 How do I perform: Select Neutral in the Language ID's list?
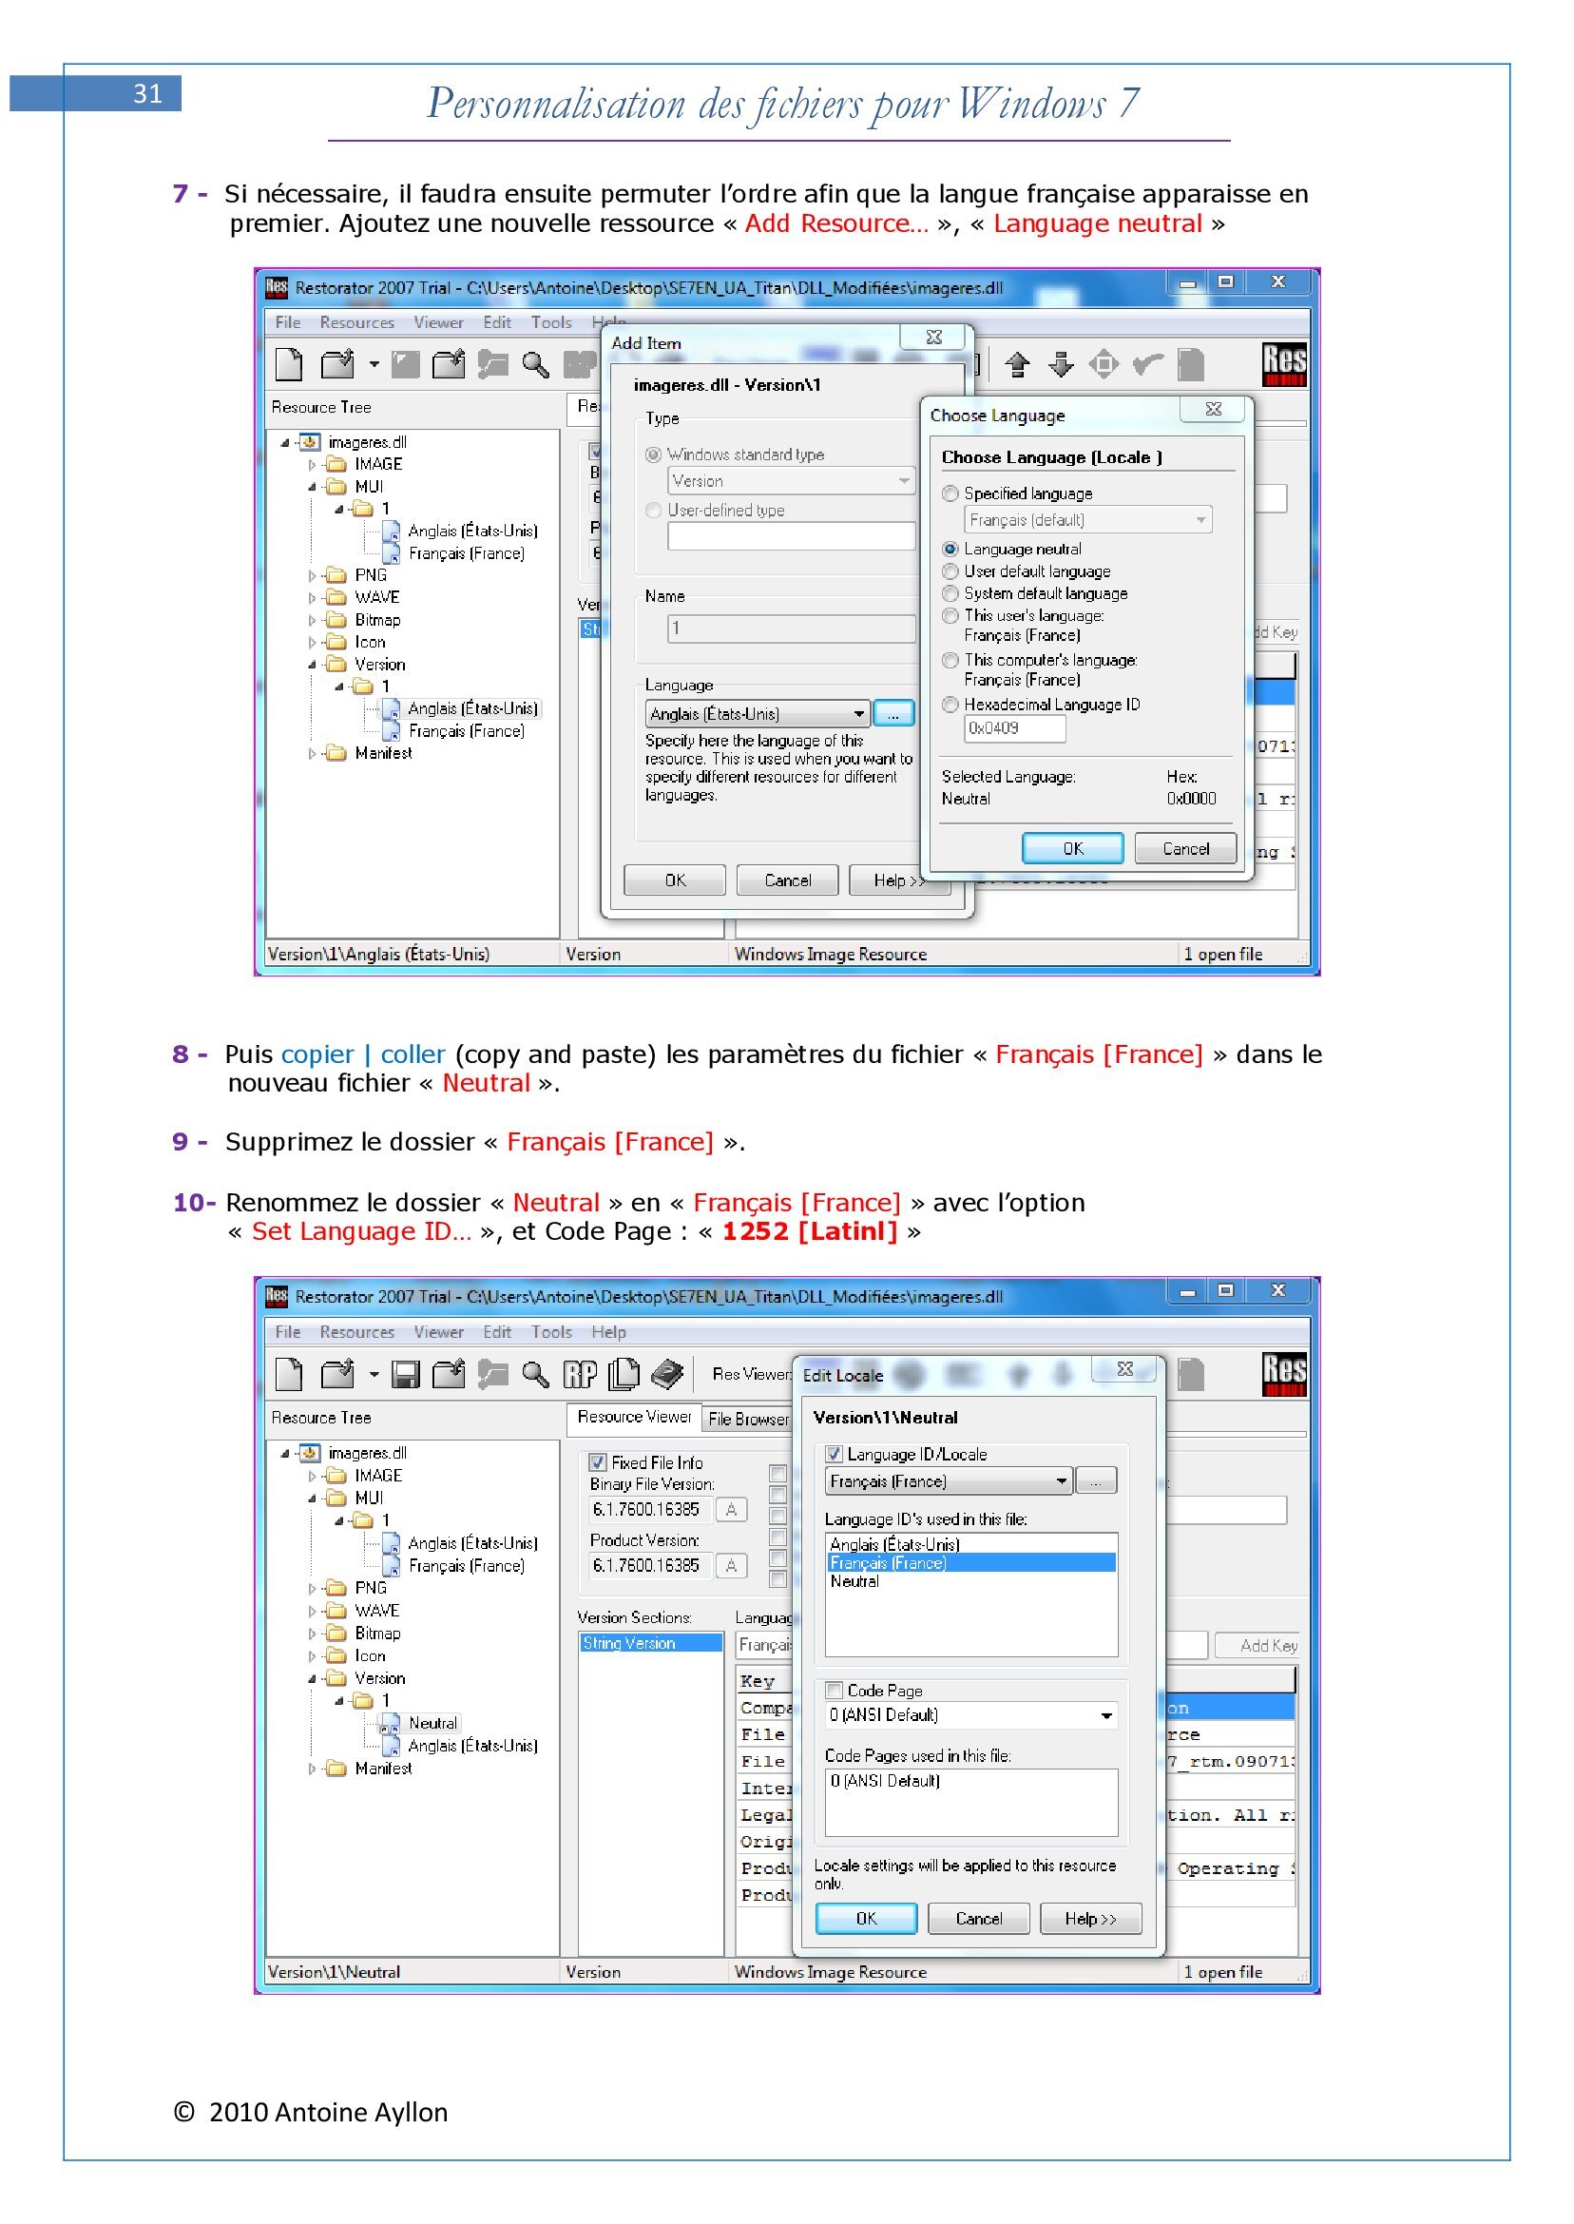point(971,1581)
